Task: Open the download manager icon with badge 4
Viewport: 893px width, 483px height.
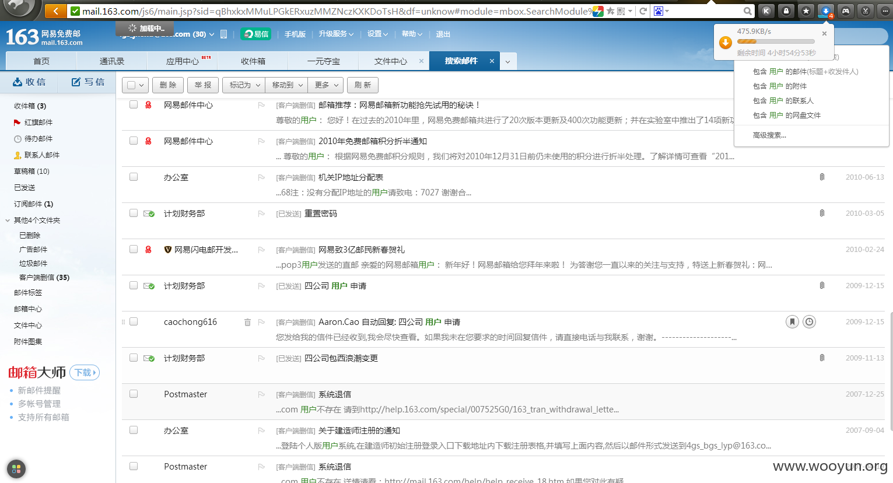Action: (826, 10)
